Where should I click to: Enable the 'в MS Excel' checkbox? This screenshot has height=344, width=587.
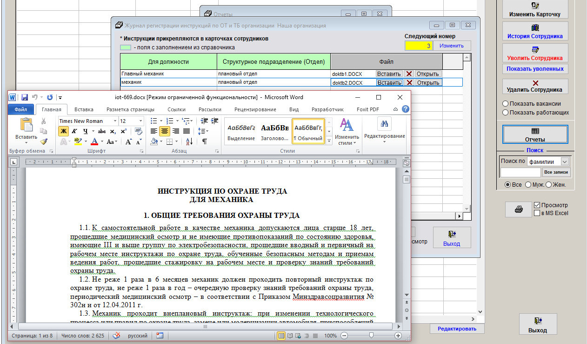537,213
